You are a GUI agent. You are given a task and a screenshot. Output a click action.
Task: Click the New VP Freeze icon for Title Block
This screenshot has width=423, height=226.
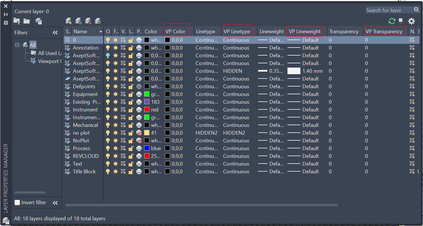tap(412, 172)
